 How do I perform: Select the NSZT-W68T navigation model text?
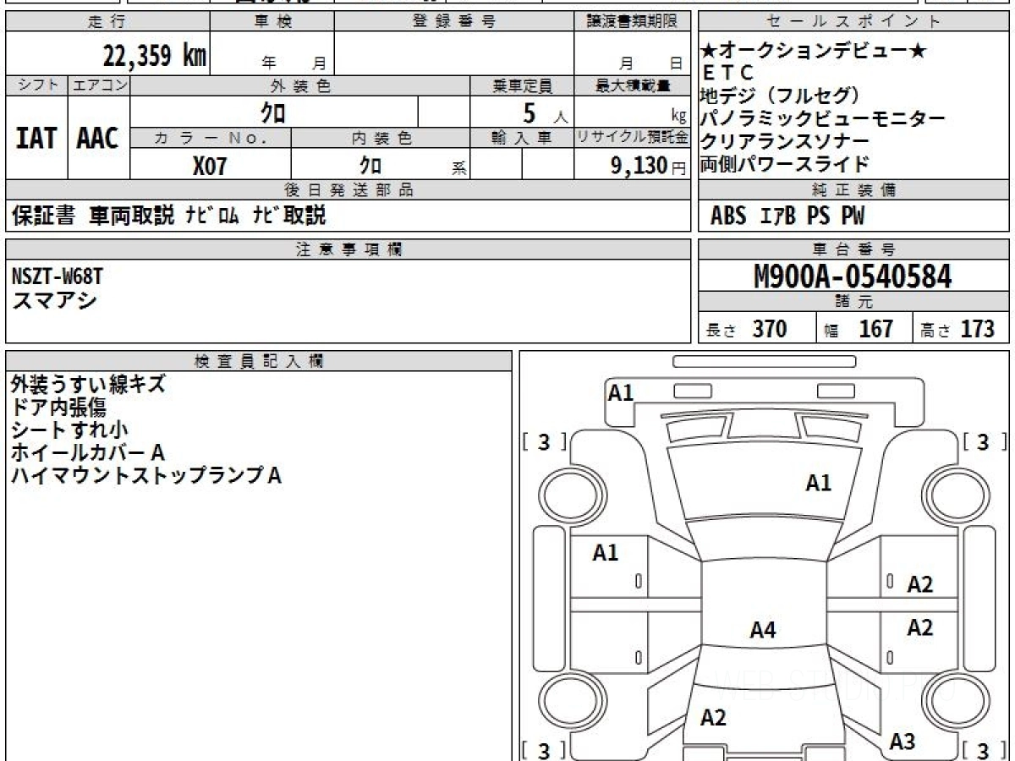pos(58,276)
